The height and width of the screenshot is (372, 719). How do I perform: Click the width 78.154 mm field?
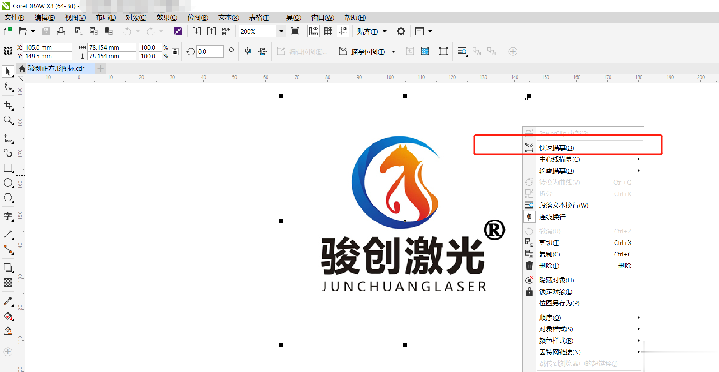click(112, 47)
